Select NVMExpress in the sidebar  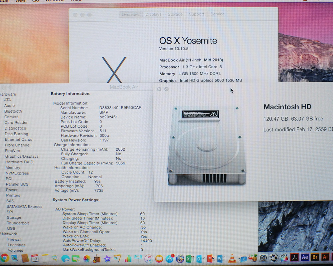pos(17,173)
